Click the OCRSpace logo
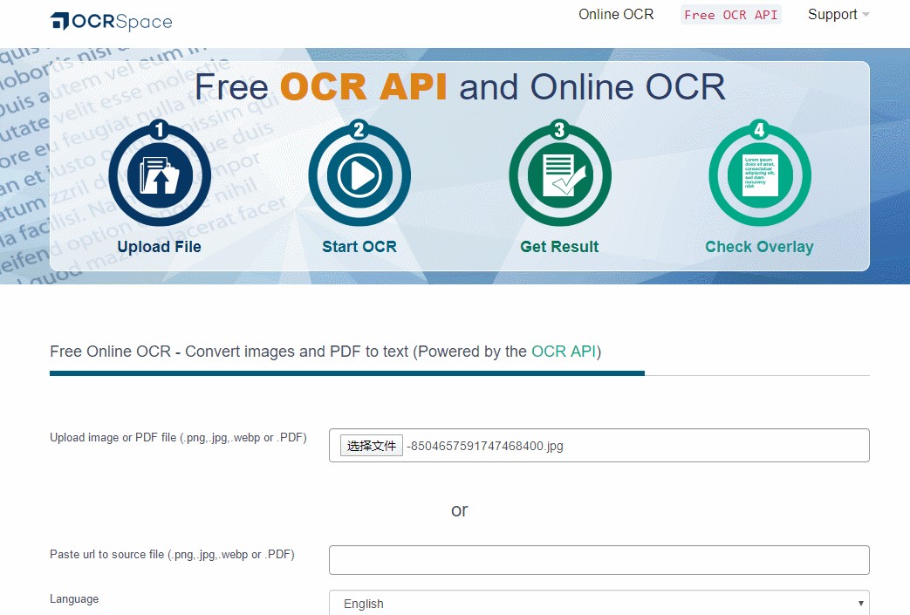Image resolution: width=910 pixels, height=615 pixels. point(111,21)
